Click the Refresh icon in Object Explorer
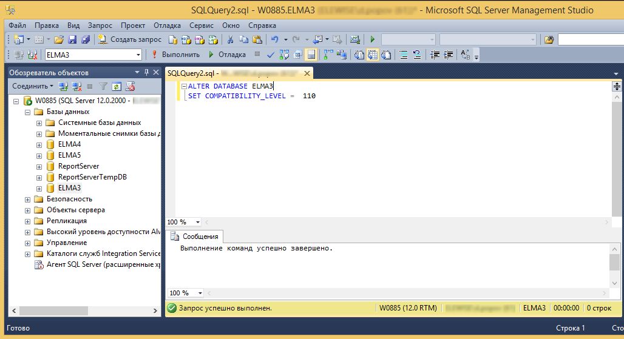 [x=116, y=86]
